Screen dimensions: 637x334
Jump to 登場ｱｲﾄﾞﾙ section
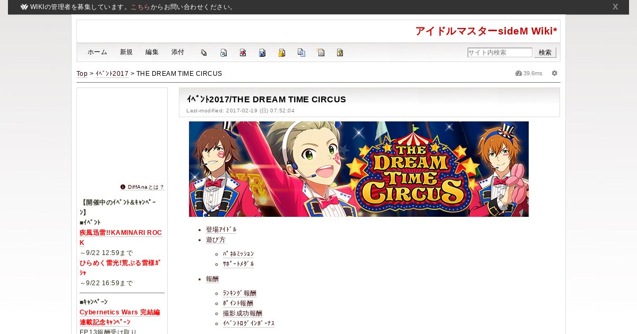click(x=221, y=230)
